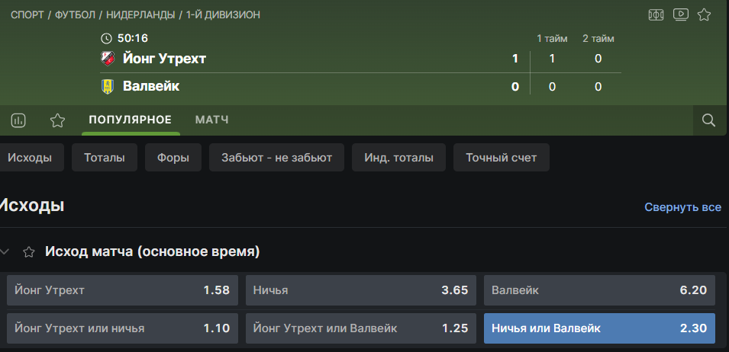This screenshot has height=352, width=729.
Task: Deselect the Ничья или Валвейк bet
Action: (x=599, y=328)
